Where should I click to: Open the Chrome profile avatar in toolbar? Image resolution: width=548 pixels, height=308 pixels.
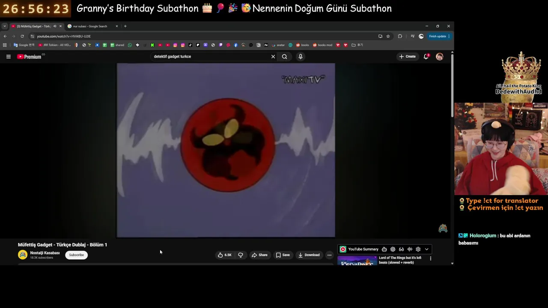pos(421,36)
